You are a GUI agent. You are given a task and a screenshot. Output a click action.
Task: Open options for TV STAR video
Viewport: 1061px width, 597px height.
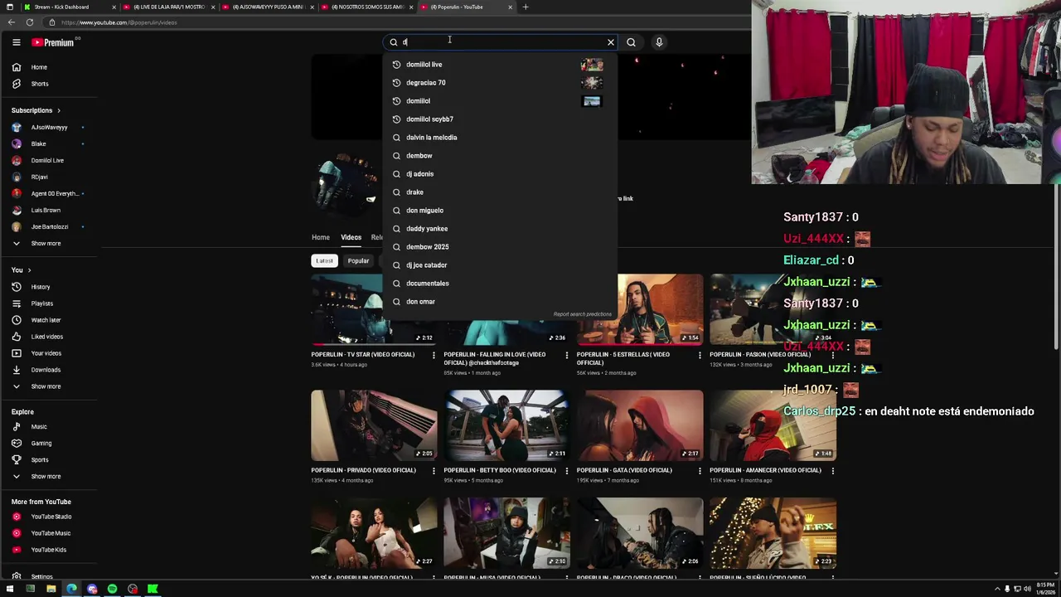coord(434,355)
